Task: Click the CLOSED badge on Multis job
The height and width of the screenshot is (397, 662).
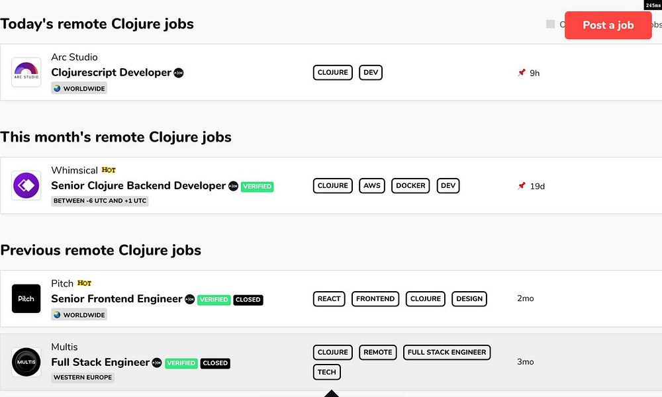Action: [215, 363]
